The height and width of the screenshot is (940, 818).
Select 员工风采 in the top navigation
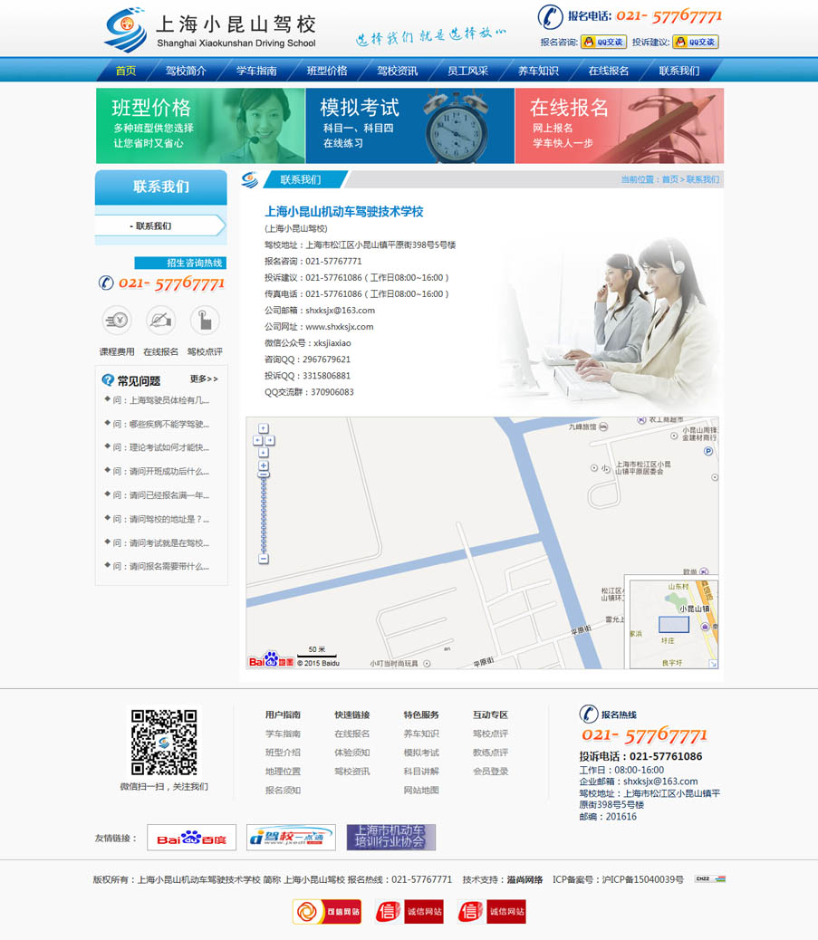pos(467,71)
